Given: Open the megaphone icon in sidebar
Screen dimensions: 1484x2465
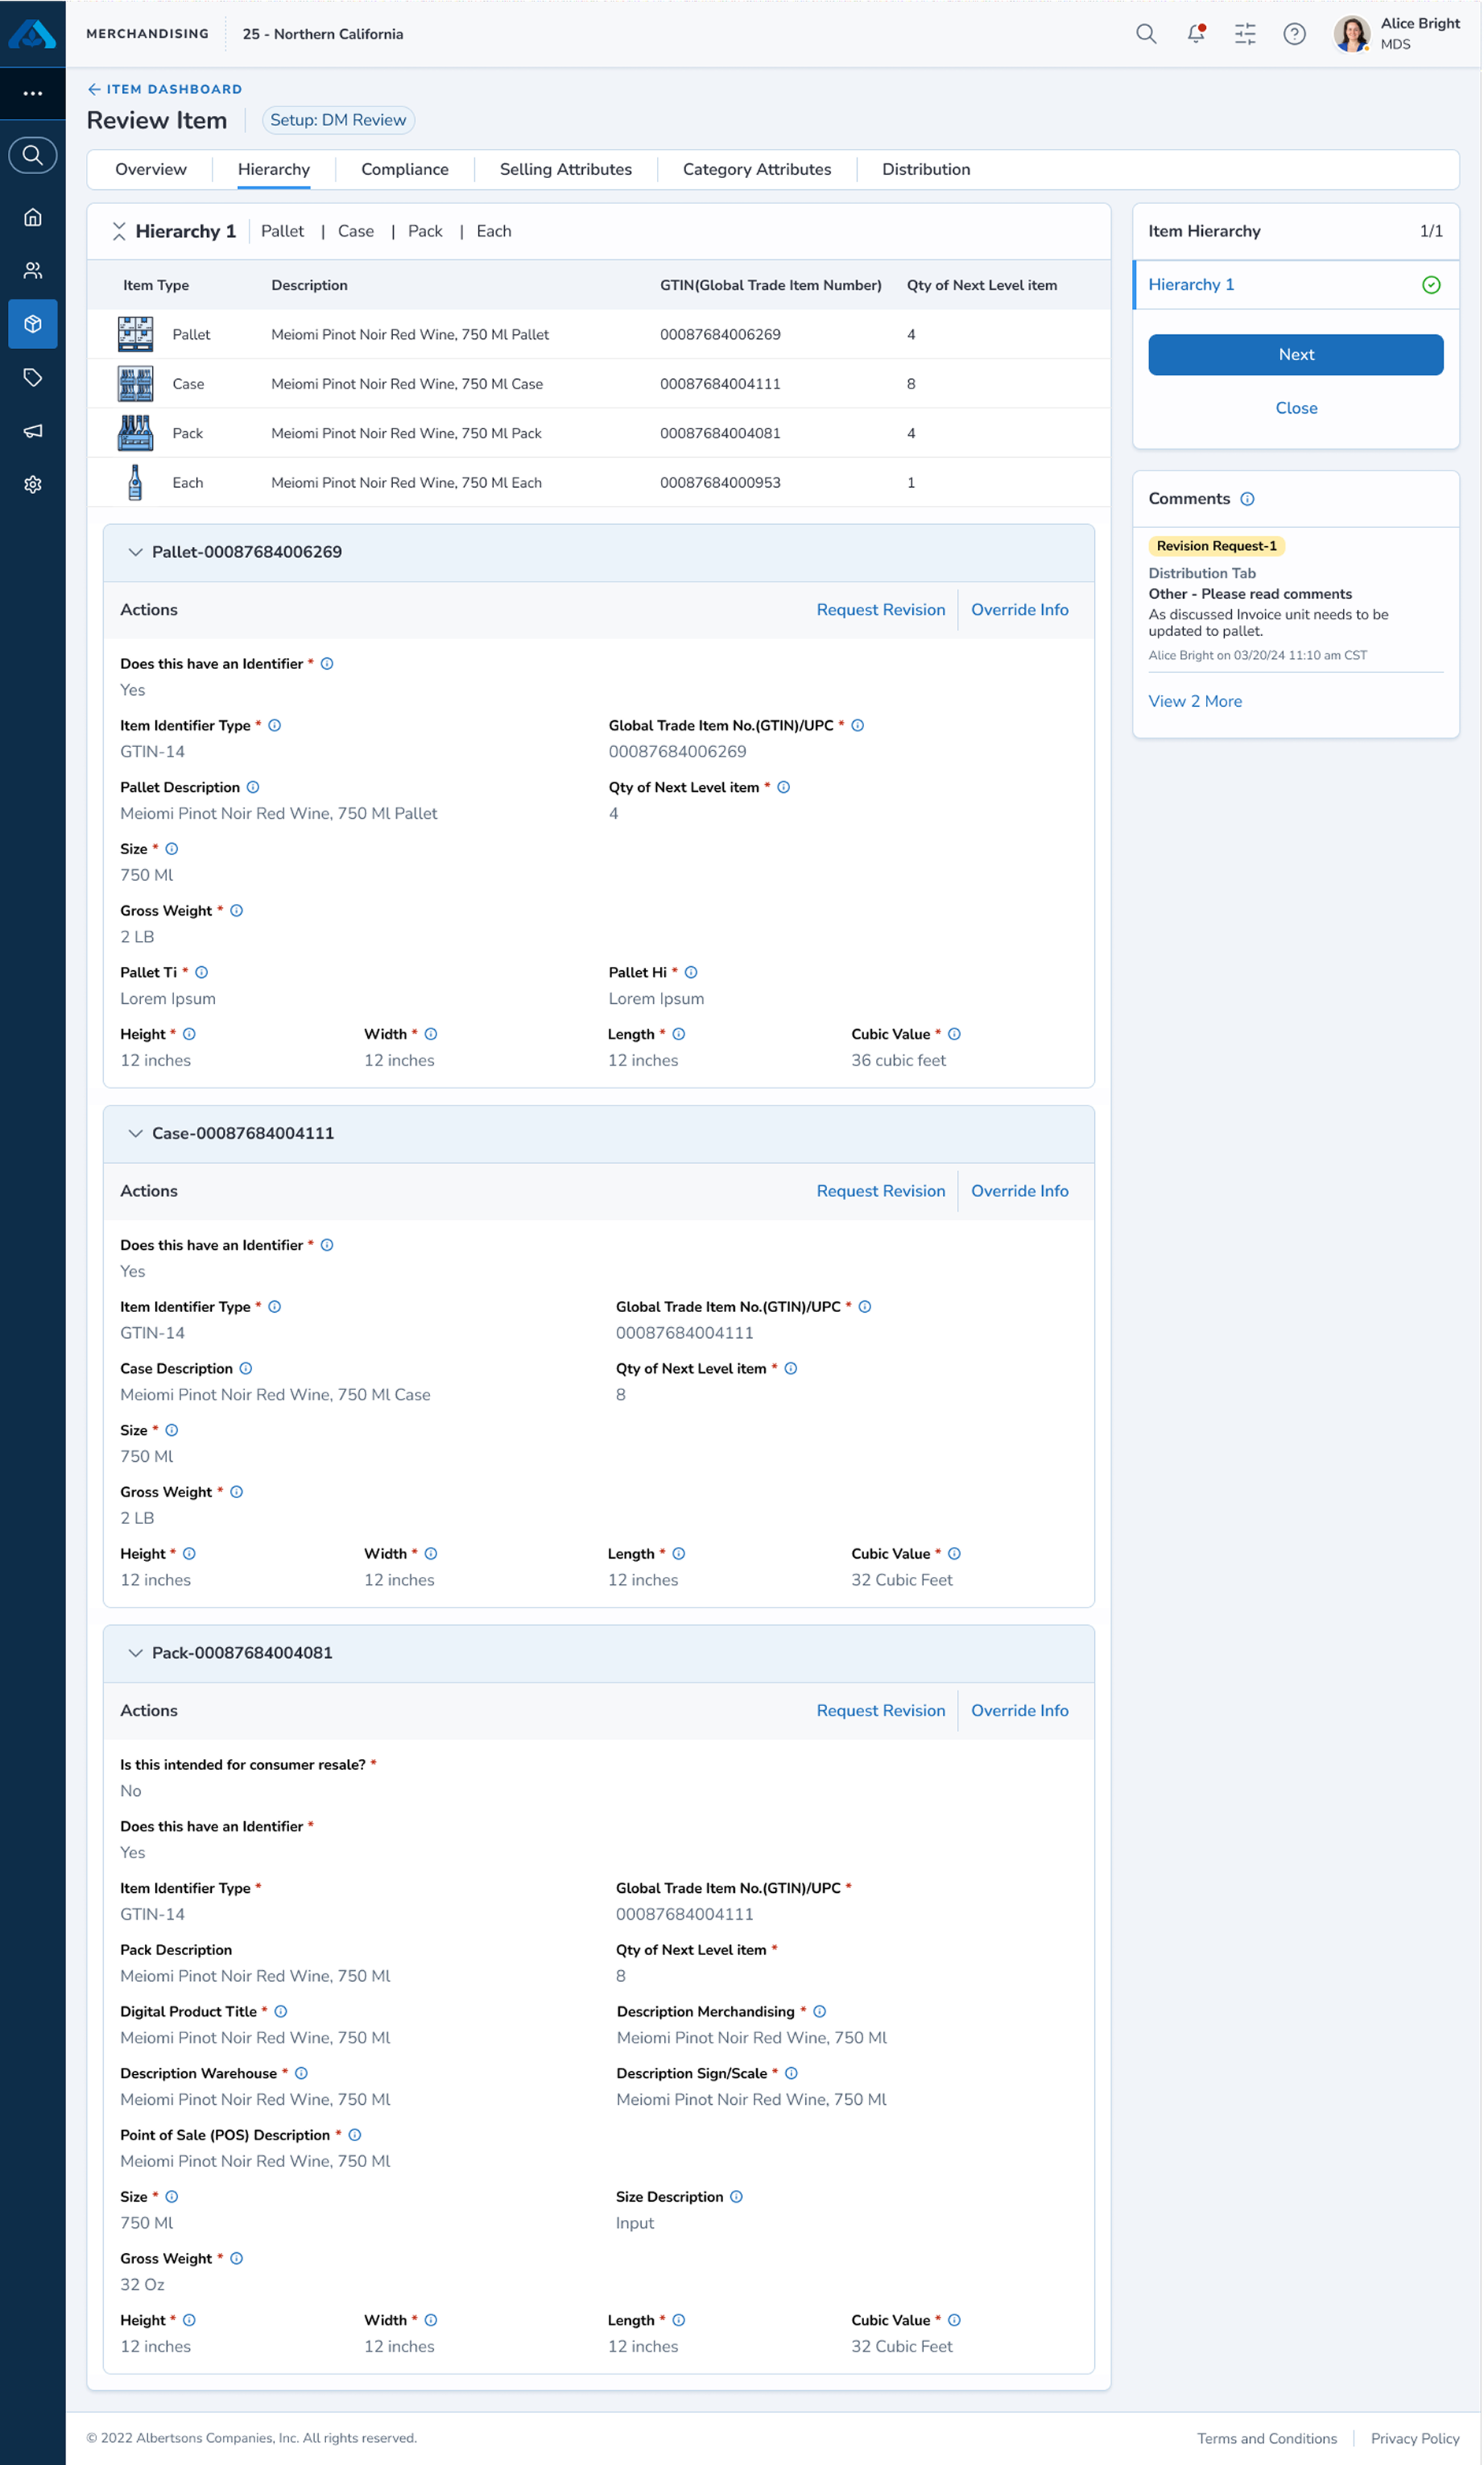Looking at the screenshot, I should (x=33, y=431).
